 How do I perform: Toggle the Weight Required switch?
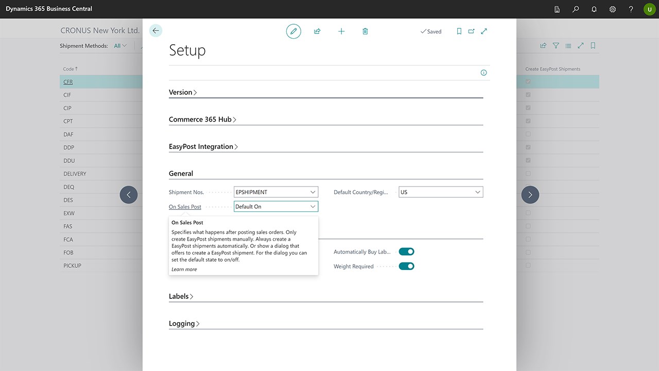coord(406,266)
